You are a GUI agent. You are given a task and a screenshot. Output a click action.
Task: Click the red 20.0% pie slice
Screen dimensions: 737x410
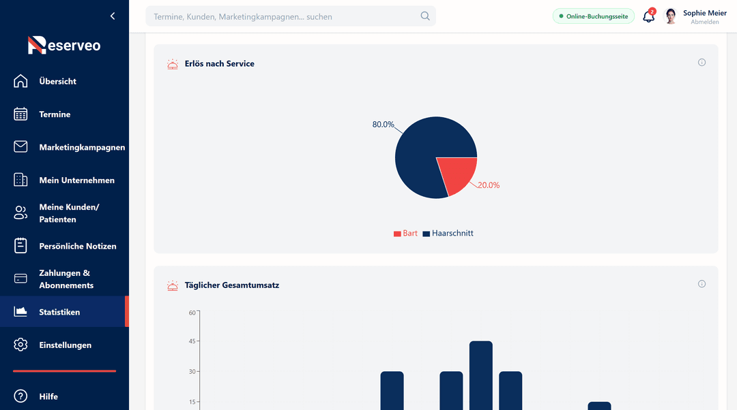(x=457, y=172)
